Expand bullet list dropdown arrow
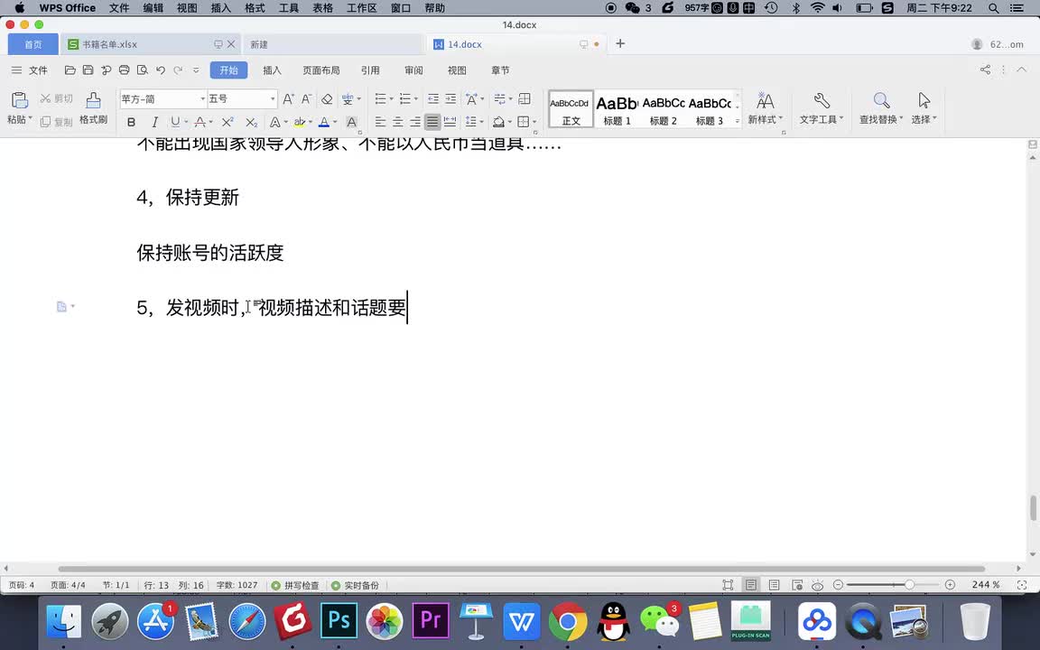This screenshot has height=650, width=1040. tap(391, 98)
